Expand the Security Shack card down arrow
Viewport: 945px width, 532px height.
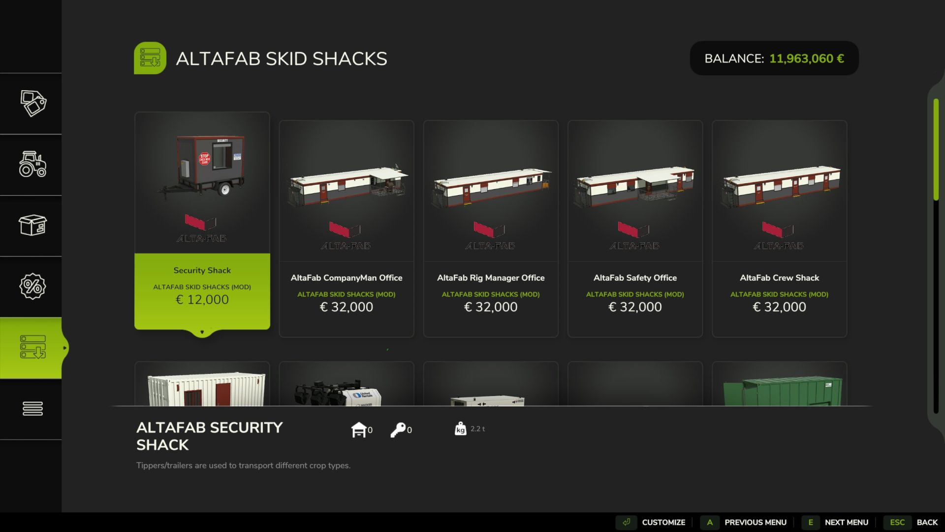[x=202, y=332]
